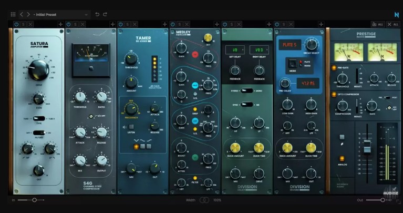Solo the Tamer de-esser module
Viewport: 403px width, 213px height.
coord(128,24)
